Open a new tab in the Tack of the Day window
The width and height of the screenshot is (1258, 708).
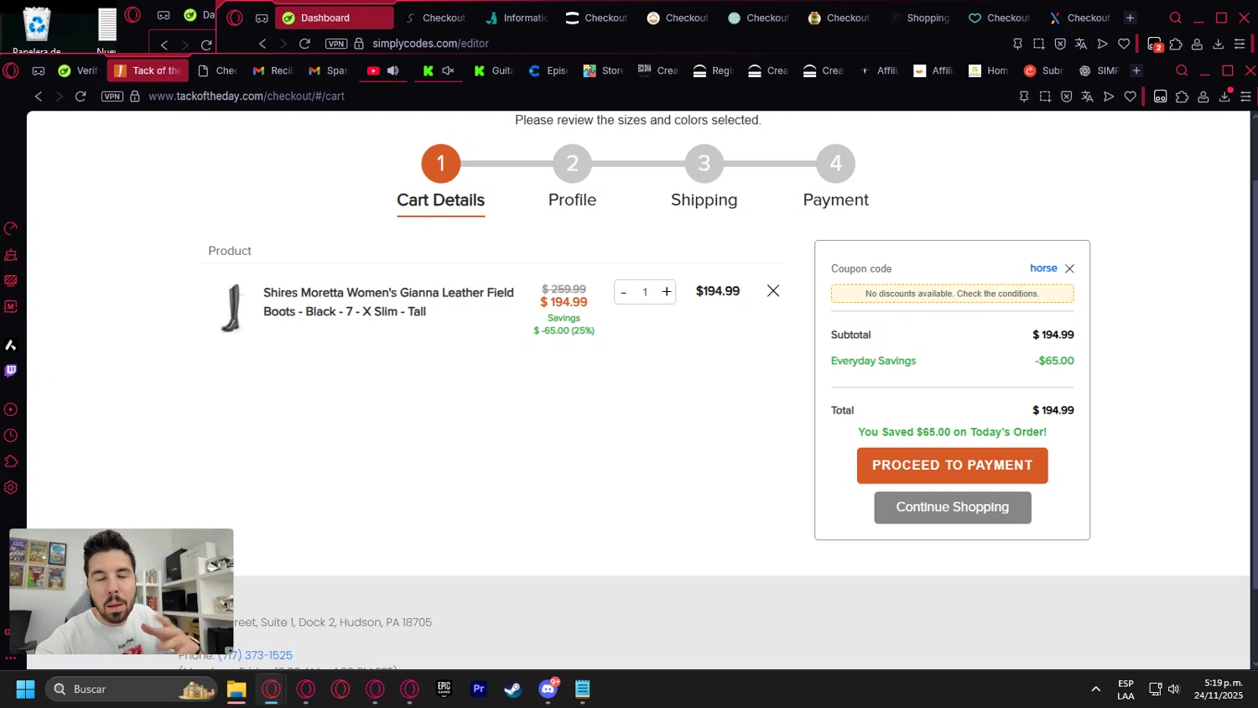(1136, 70)
